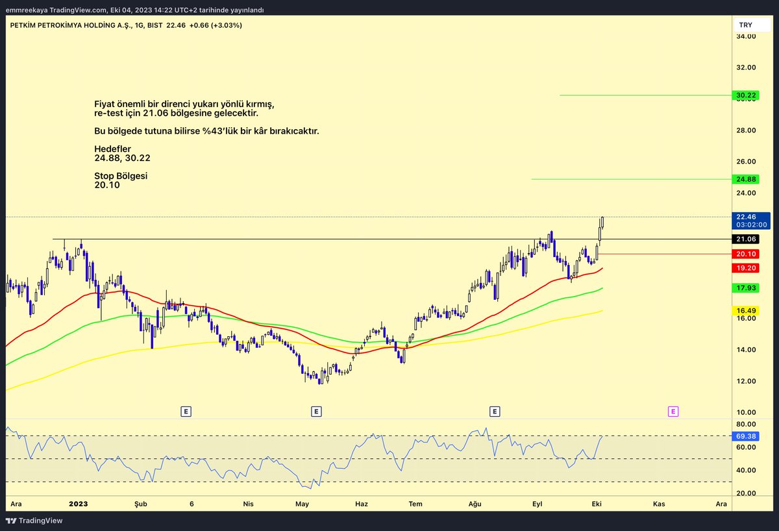Click the 'Hedefler' annotation heading
Viewport: 779px width, 531px height.
(x=112, y=149)
